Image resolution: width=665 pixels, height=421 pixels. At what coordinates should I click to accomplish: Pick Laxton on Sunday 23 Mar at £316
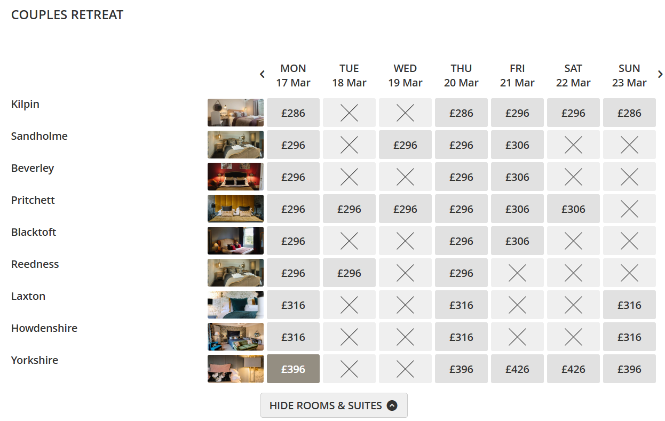(629, 305)
